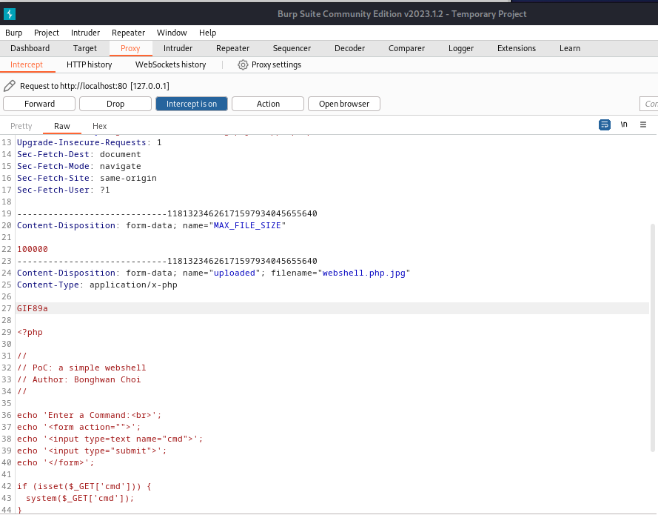
Task: Switch to the Logger tab
Action: [461, 48]
